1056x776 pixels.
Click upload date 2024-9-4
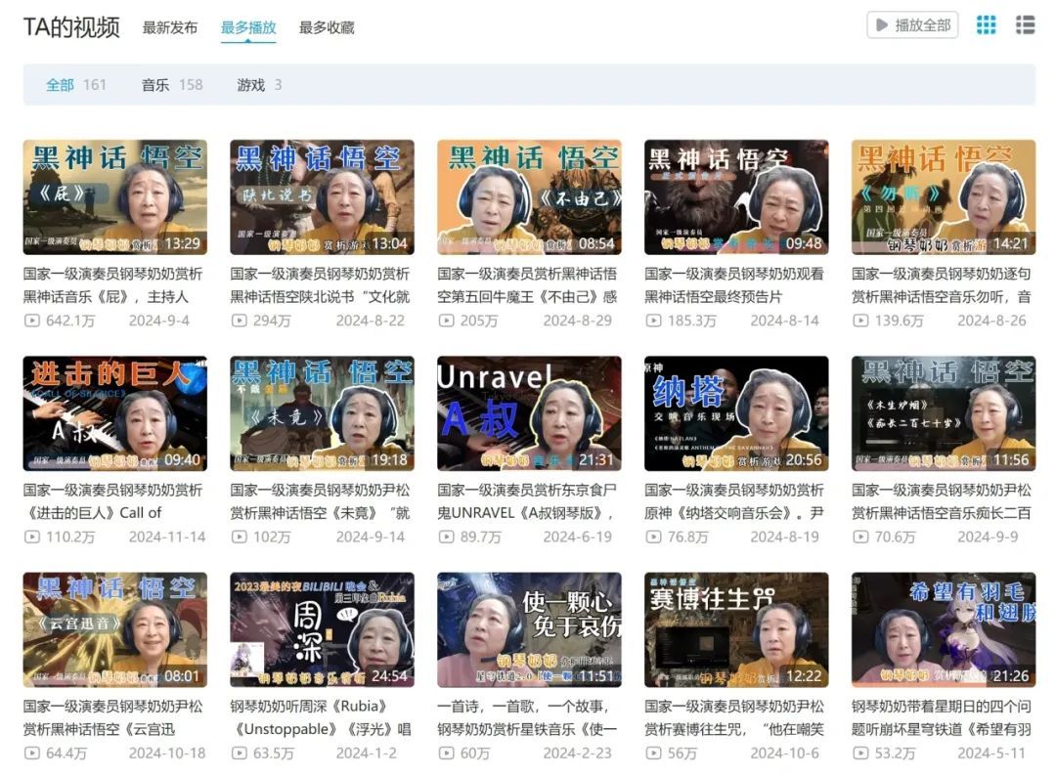coord(159,321)
